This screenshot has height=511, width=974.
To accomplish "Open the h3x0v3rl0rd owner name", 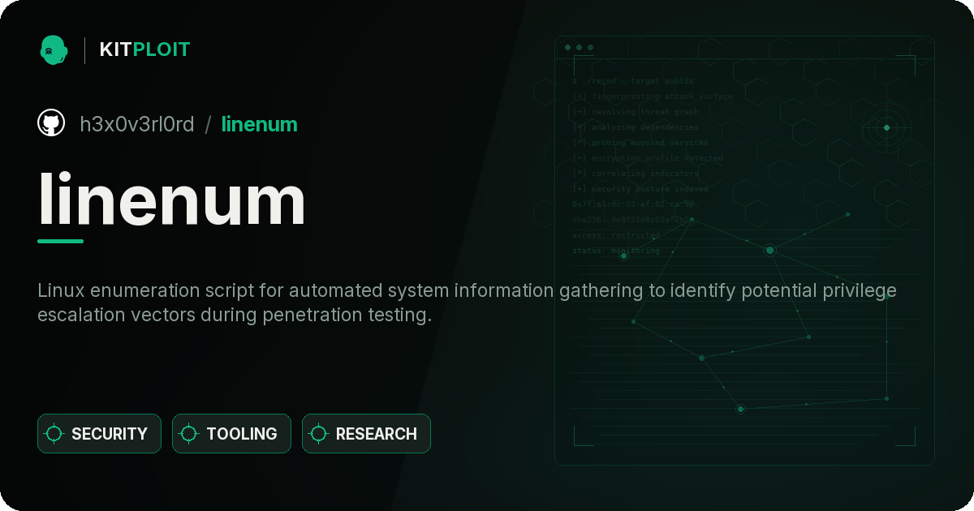I will coord(137,124).
